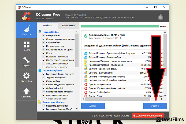Click cleaner list scroll down arrow
The image size is (186, 124).
(77, 108)
